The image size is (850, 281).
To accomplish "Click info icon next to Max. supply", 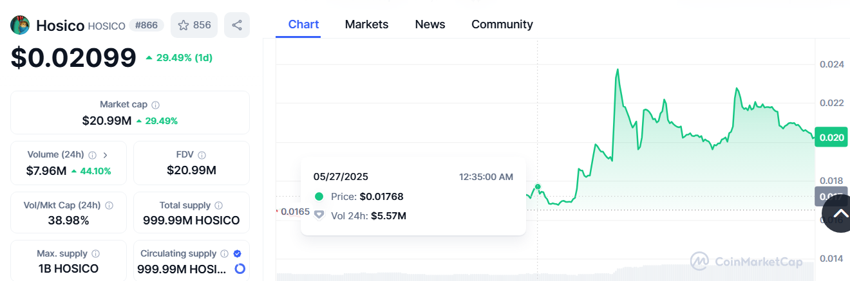I will [95, 254].
